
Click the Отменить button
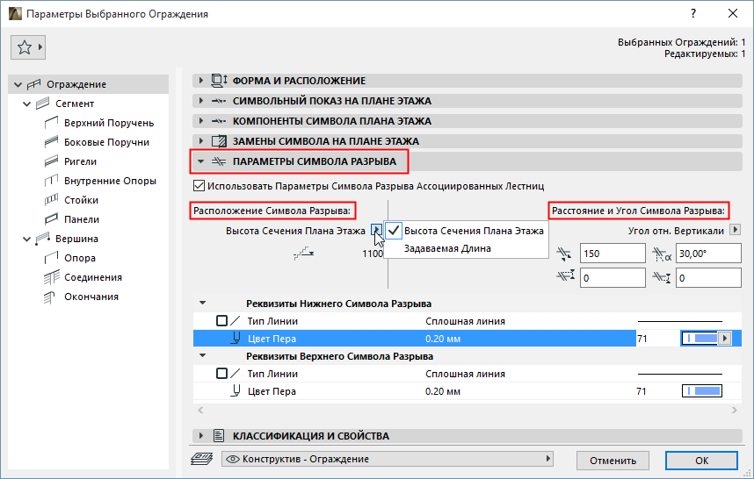(x=613, y=461)
